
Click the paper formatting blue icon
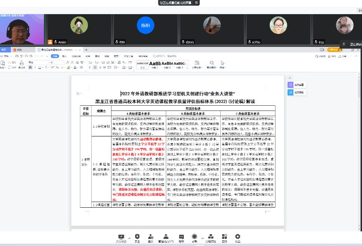[291, 92]
